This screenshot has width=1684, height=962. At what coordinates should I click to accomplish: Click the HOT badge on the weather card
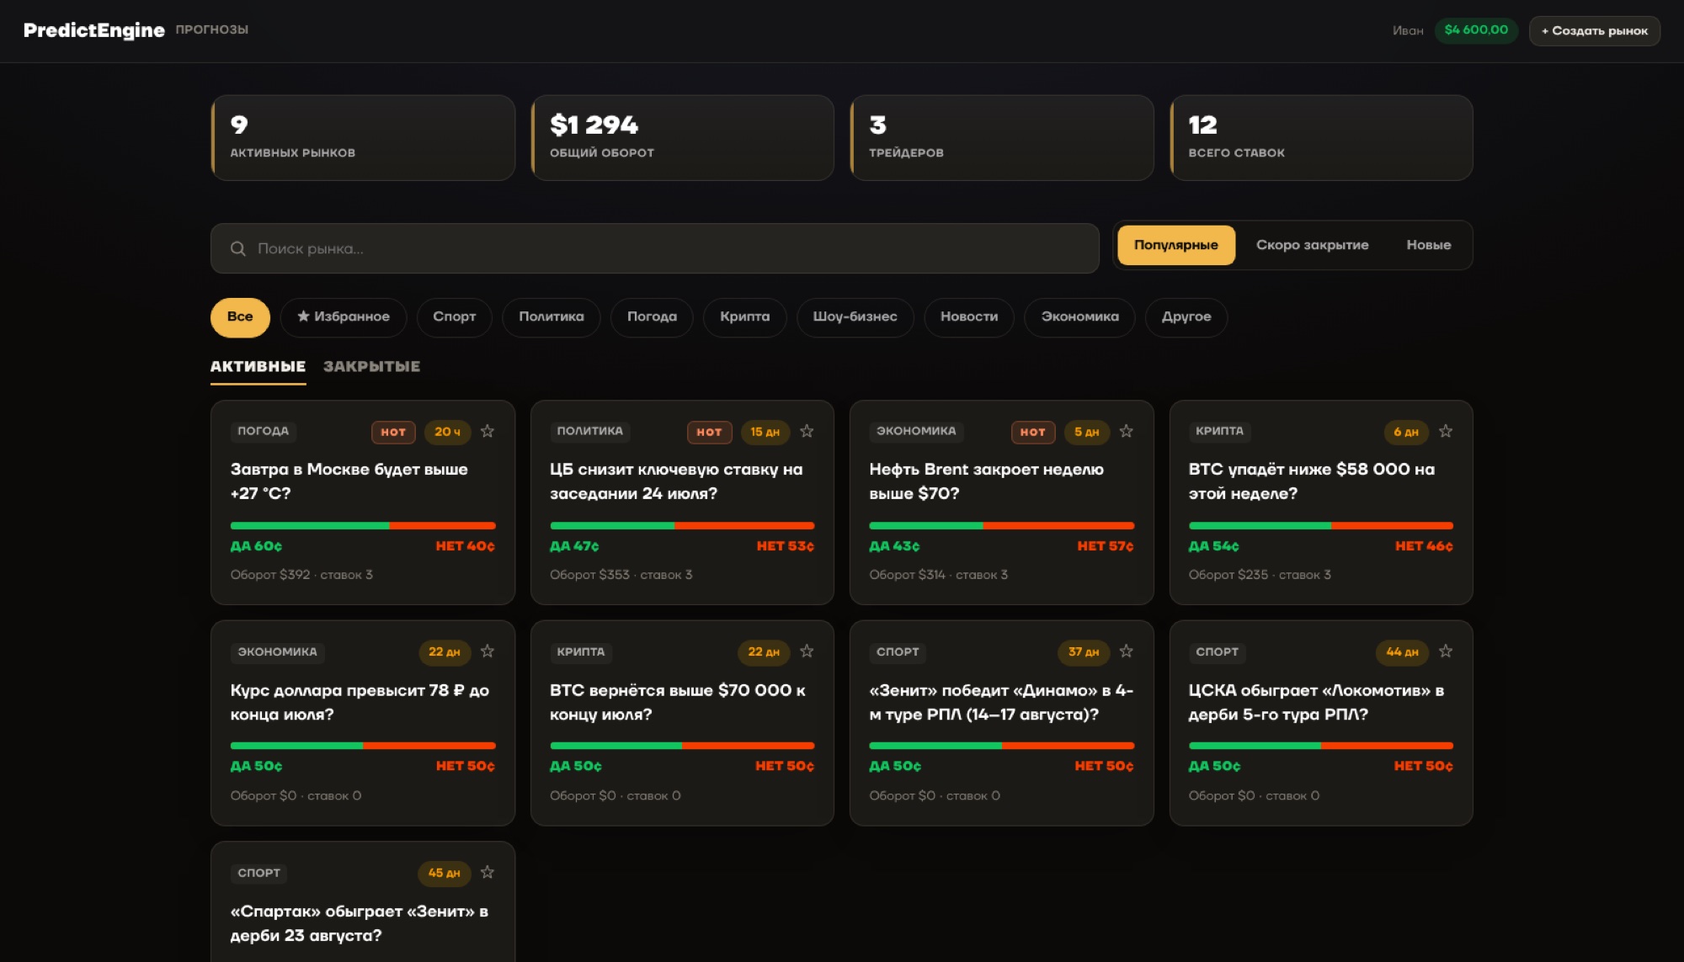coord(393,433)
